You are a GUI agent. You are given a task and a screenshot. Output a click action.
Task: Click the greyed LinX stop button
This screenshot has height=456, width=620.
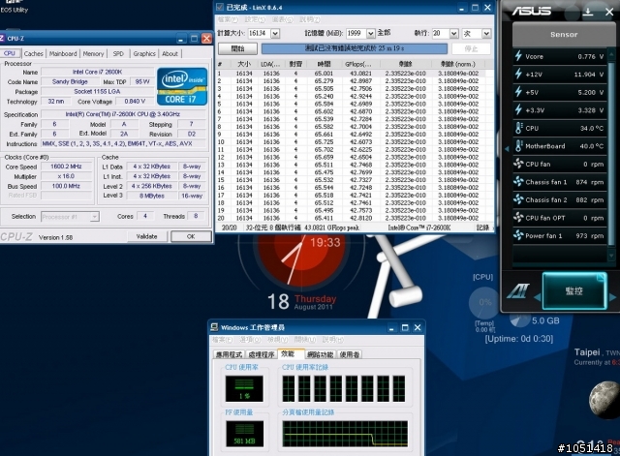coord(471,48)
